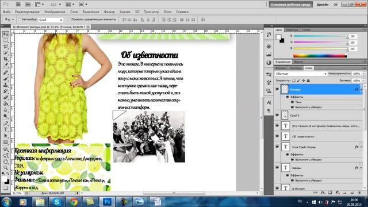
Task: Collapse effects of the Звезды layer
Action: pyautogui.click(x=361, y=168)
